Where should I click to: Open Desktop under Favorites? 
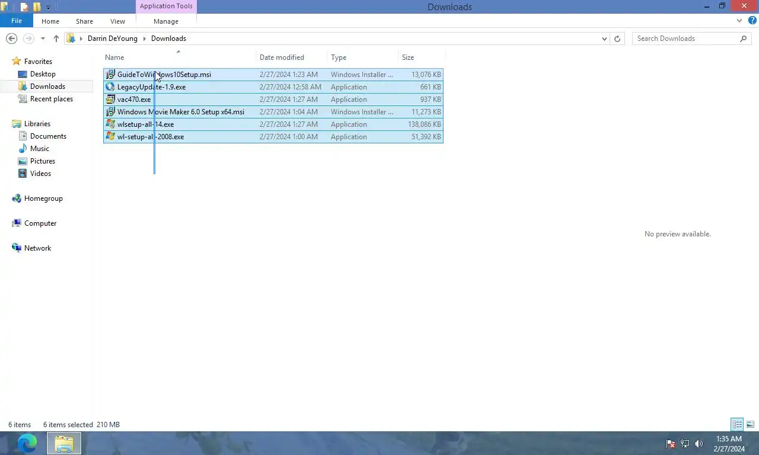pyautogui.click(x=43, y=74)
